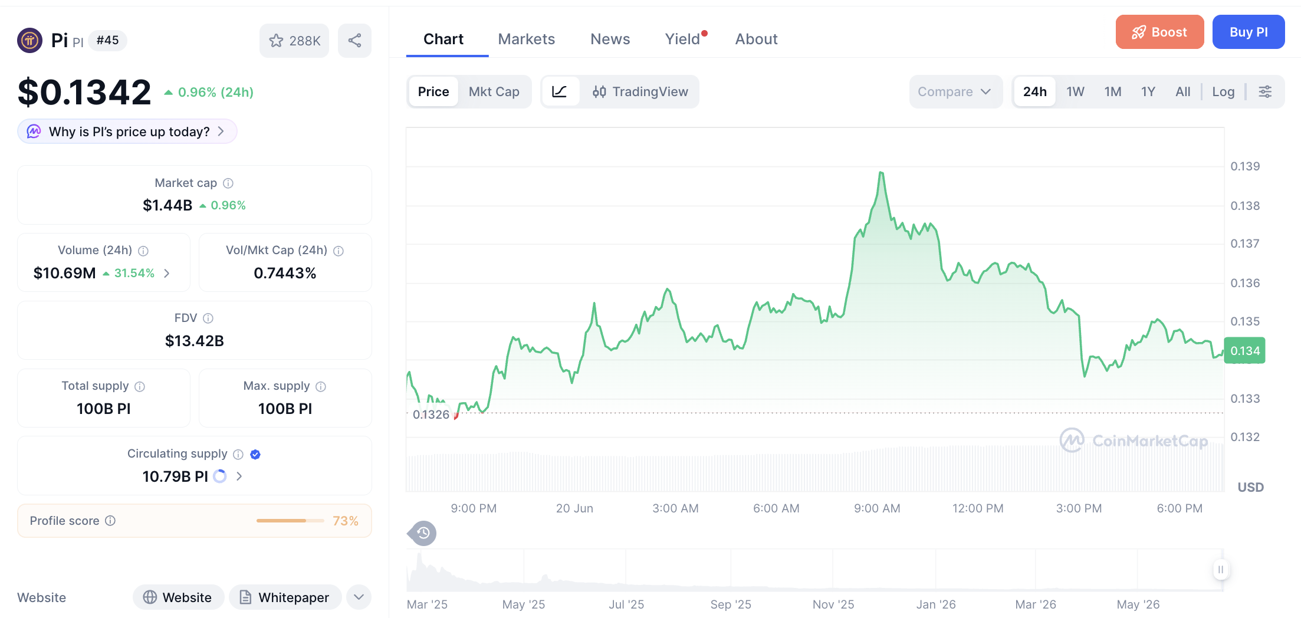Image resolution: width=1301 pixels, height=618 pixels.
Task: Click the chart history clock icon
Action: tap(423, 533)
